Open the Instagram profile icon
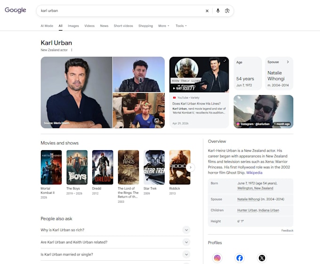 click(217, 258)
